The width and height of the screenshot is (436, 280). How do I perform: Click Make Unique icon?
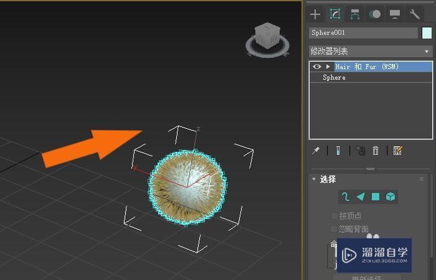tap(361, 151)
